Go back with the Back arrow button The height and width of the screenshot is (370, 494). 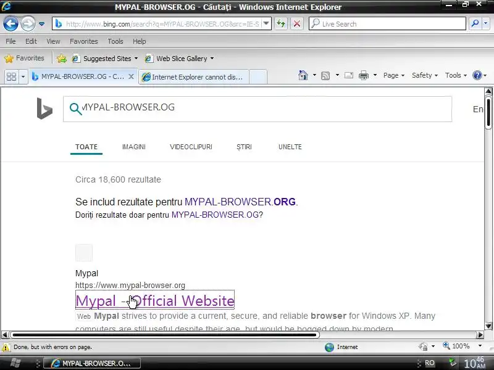(10, 23)
